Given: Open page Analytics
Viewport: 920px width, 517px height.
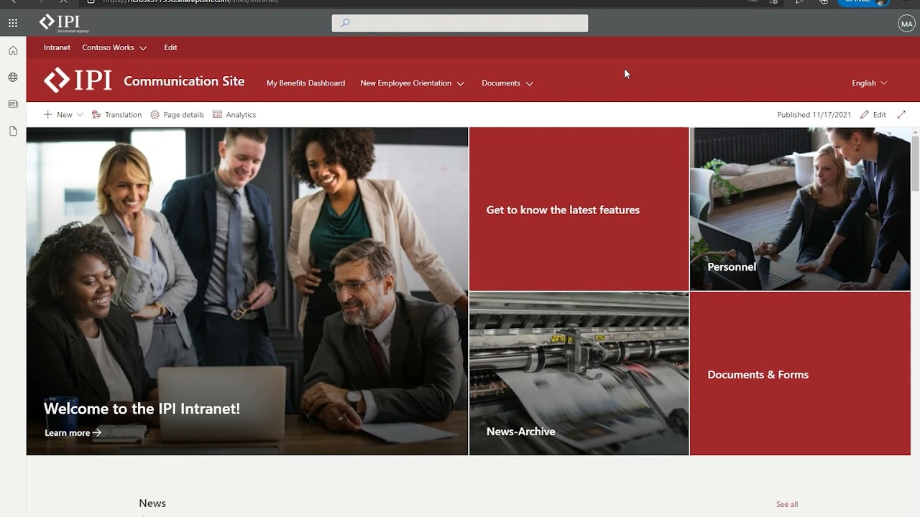Looking at the screenshot, I should (x=234, y=115).
